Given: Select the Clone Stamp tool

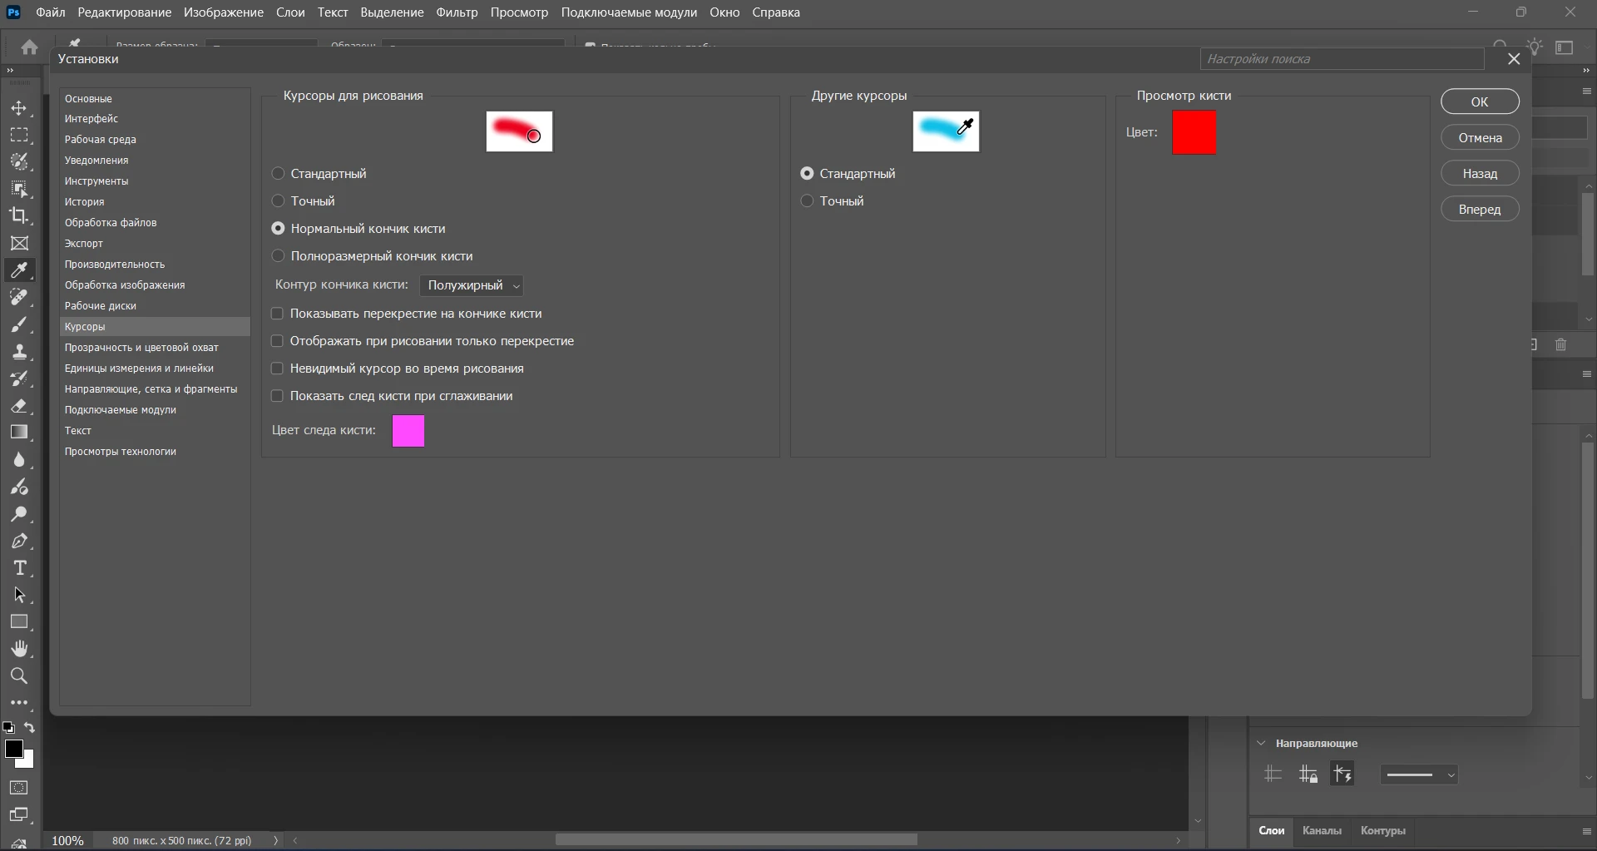Looking at the screenshot, I should [19, 352].
